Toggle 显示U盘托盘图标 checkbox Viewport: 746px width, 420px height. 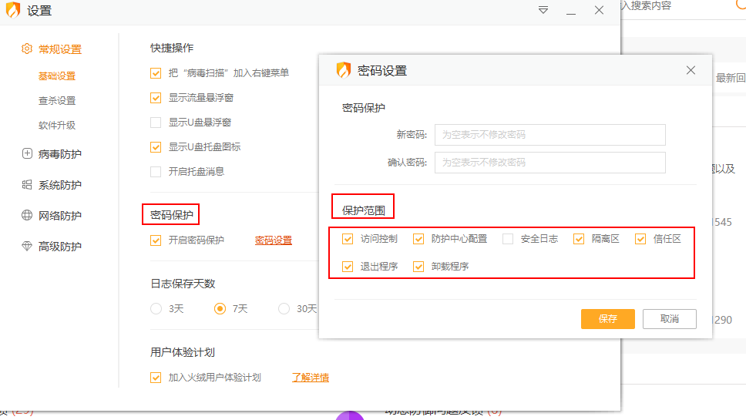(156, 147)
